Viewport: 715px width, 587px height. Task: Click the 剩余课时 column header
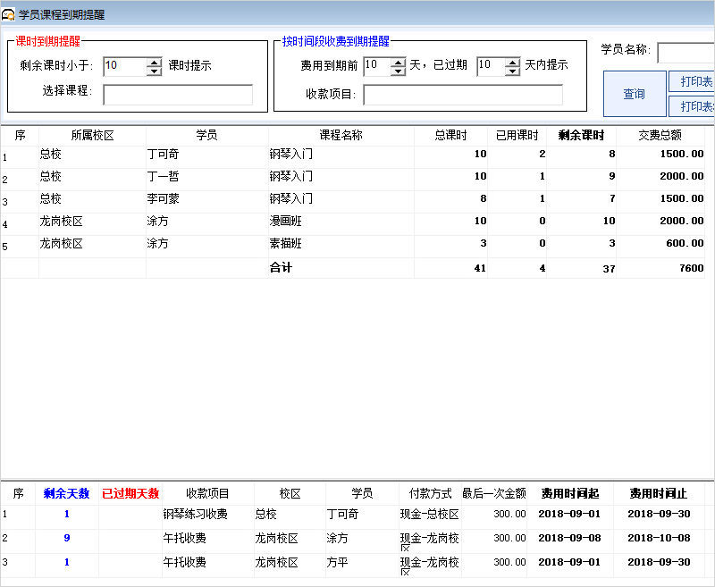pyautogui.click(x=582, y=135)
